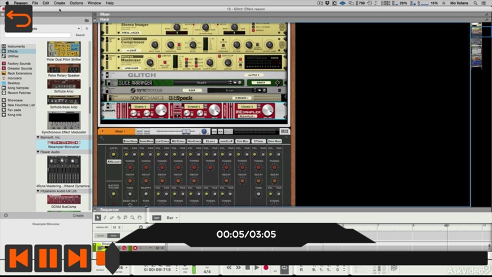Select the hand tool in Sequencer toolbar
The height and width of the screenshot is (277, 492).
click(x=139, y=217)
